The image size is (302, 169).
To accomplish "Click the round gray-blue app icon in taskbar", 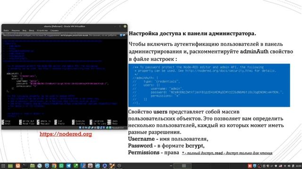I will coord(40,166).
